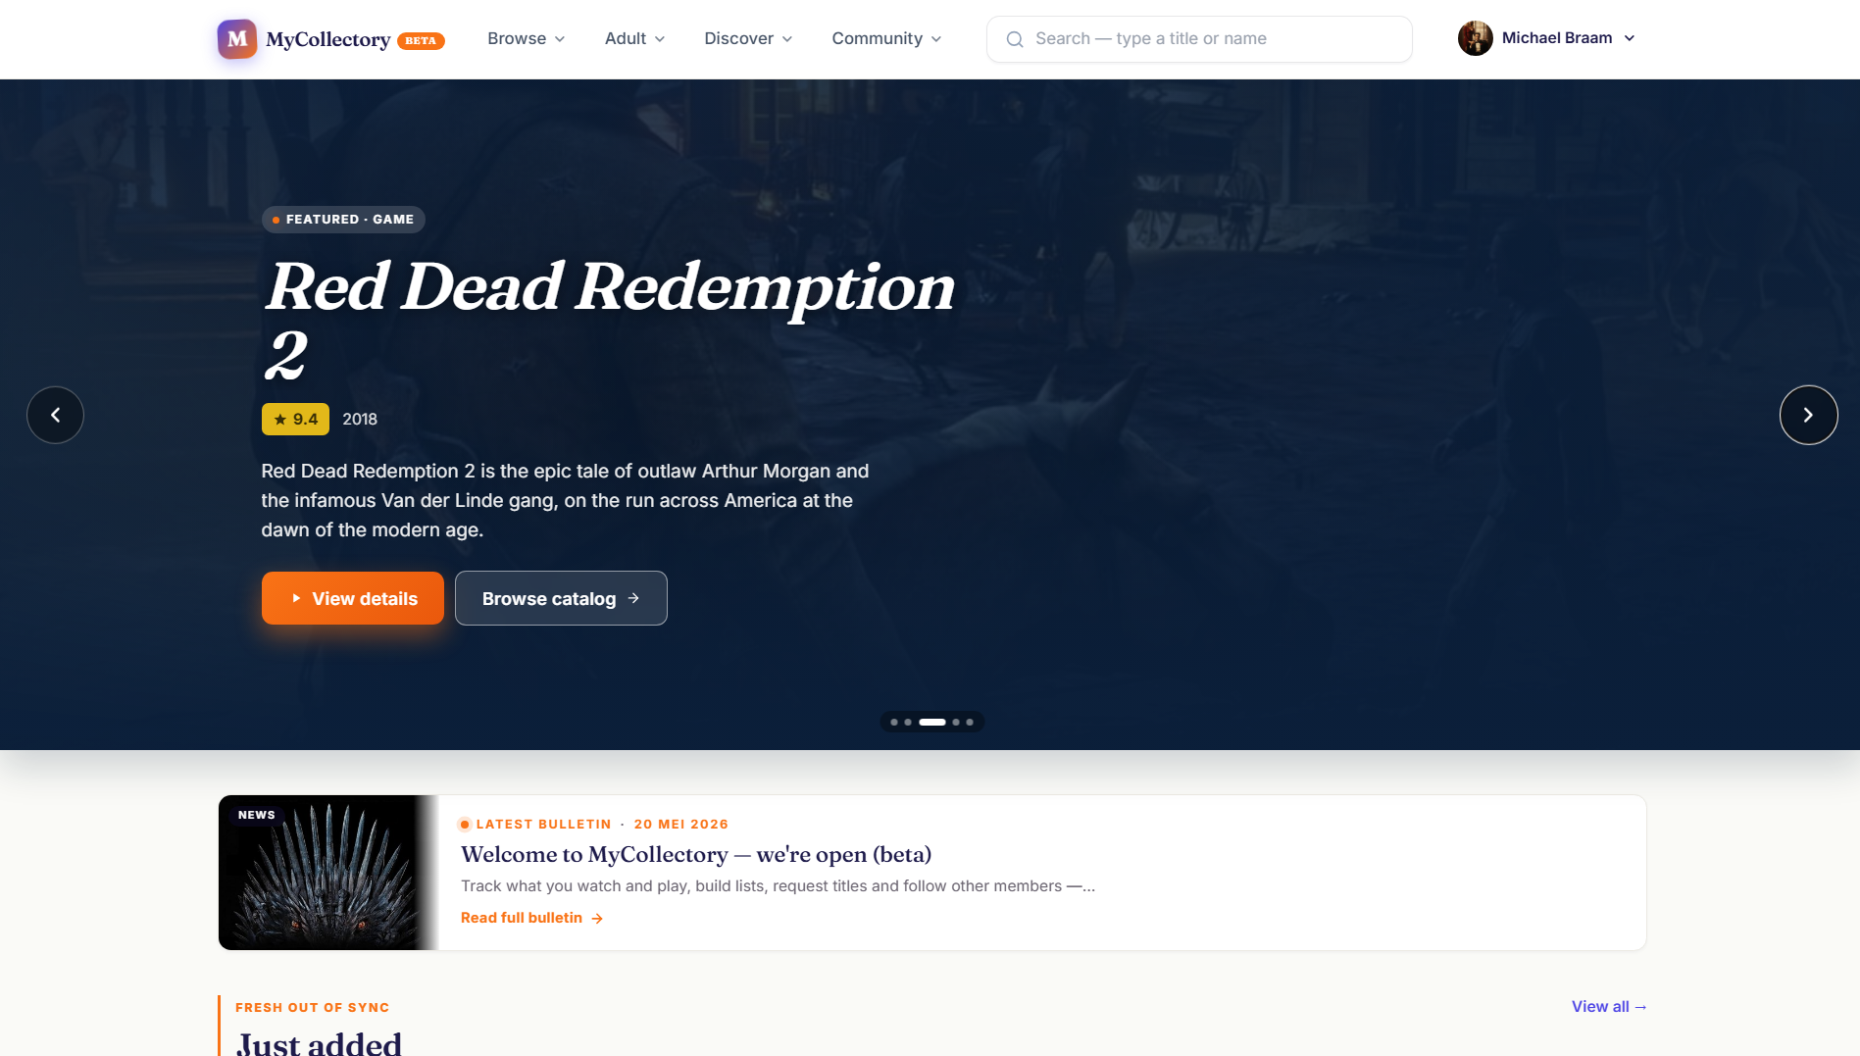Advance to the next hero slide arrow
This screenshot has width=1860, height=1056.
(1808, 415)
